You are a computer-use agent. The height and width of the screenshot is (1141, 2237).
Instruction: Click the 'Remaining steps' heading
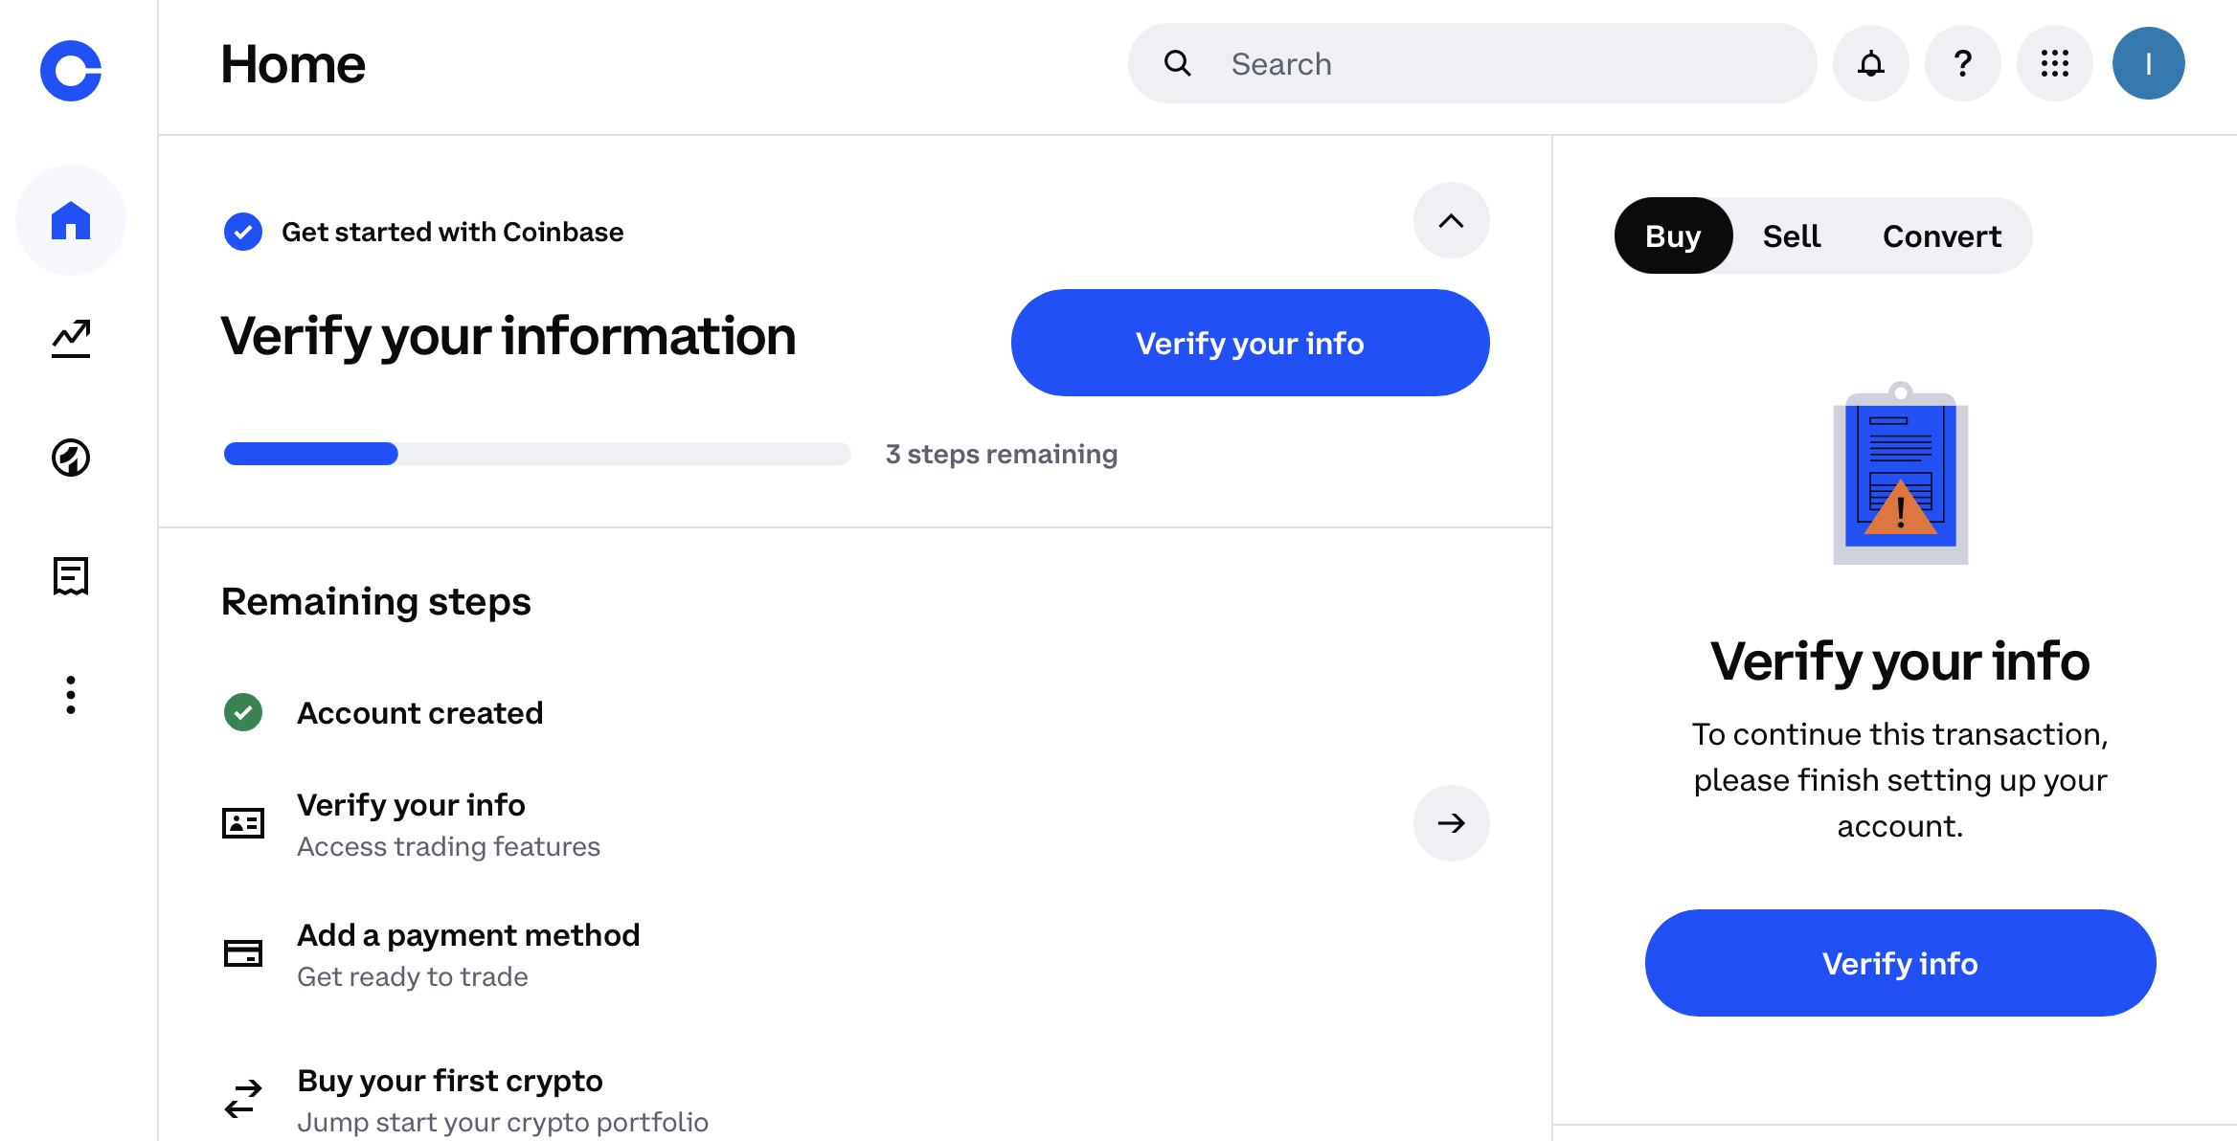pos(376,602)
